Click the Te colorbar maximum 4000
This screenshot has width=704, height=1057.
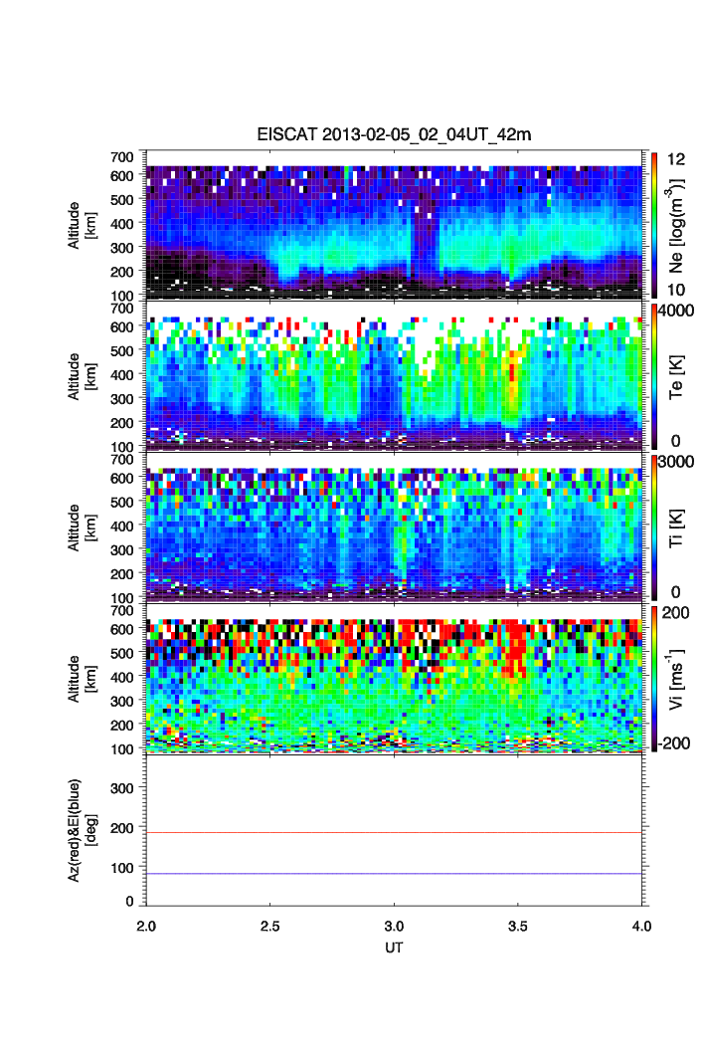click(676, 311)
